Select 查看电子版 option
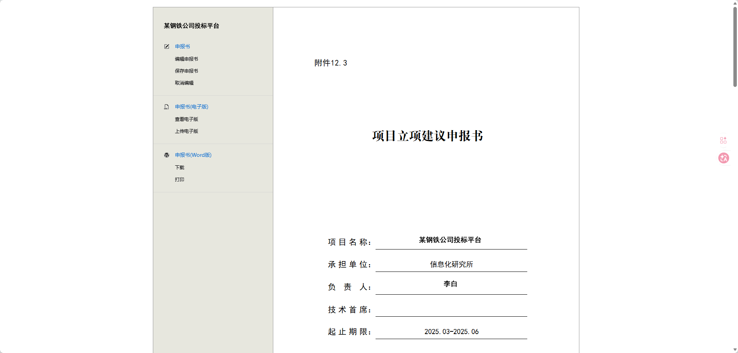 (x=186, y=119)
